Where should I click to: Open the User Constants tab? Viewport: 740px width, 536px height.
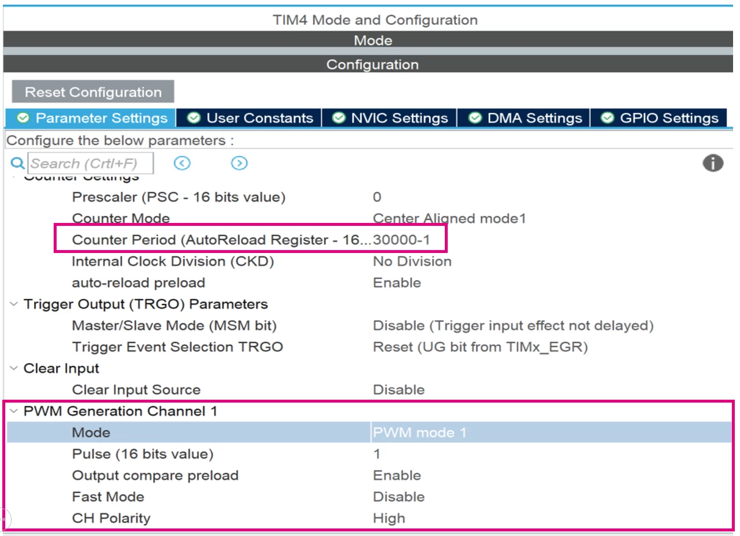point(249,118)
